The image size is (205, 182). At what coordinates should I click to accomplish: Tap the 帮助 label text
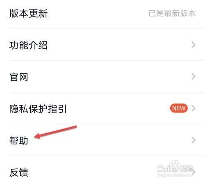tap(19, 140)
